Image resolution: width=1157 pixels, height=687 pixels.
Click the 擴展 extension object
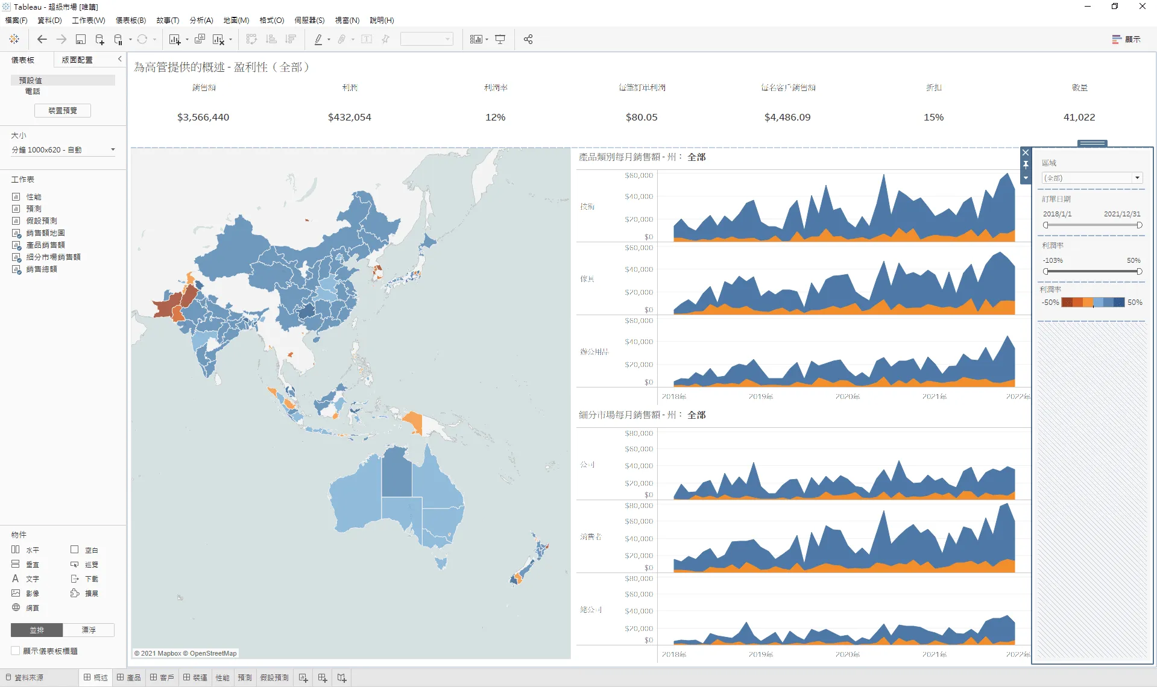click(x=84, y=593)
